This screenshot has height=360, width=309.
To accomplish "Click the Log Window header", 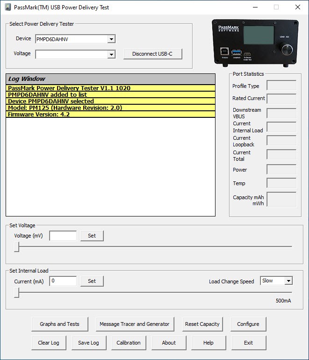I will (110, 79).
